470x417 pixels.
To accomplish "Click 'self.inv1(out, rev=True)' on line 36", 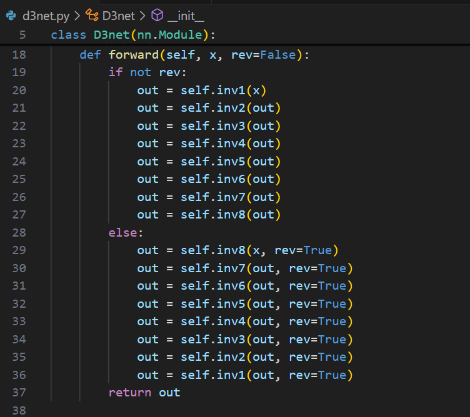I will click(266, 375).
